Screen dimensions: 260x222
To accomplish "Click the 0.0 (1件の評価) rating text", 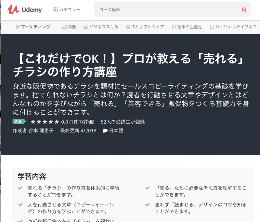I will tap(78, 122).
